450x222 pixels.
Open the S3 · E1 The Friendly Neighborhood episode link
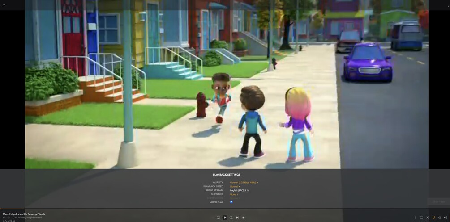pos(22,218)
